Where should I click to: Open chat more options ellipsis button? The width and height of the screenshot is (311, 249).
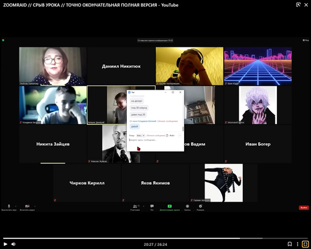tap(180, 136)
